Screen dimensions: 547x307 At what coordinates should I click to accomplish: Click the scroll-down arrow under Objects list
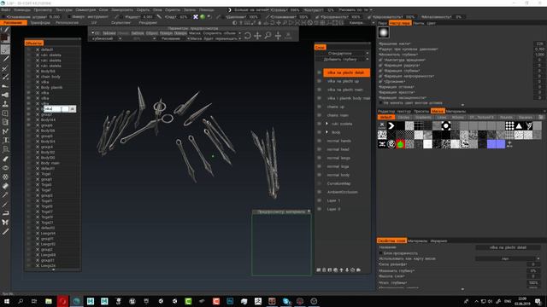pos(53,269)
